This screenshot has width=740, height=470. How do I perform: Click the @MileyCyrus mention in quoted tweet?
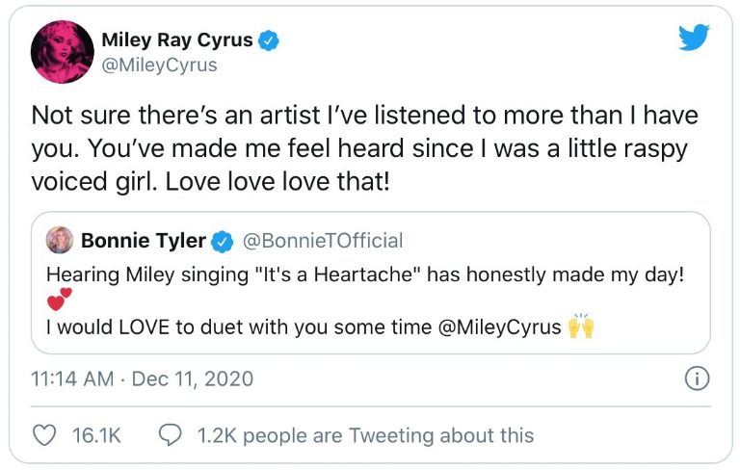(x=499, y=326)
